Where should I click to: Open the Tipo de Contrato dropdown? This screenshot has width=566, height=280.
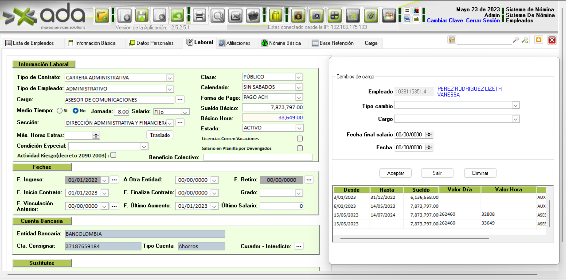(170, 78)
